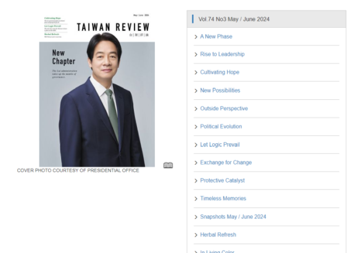
Task: Click chevron beside 'Let Logic Prevail'
Action: 196,145
